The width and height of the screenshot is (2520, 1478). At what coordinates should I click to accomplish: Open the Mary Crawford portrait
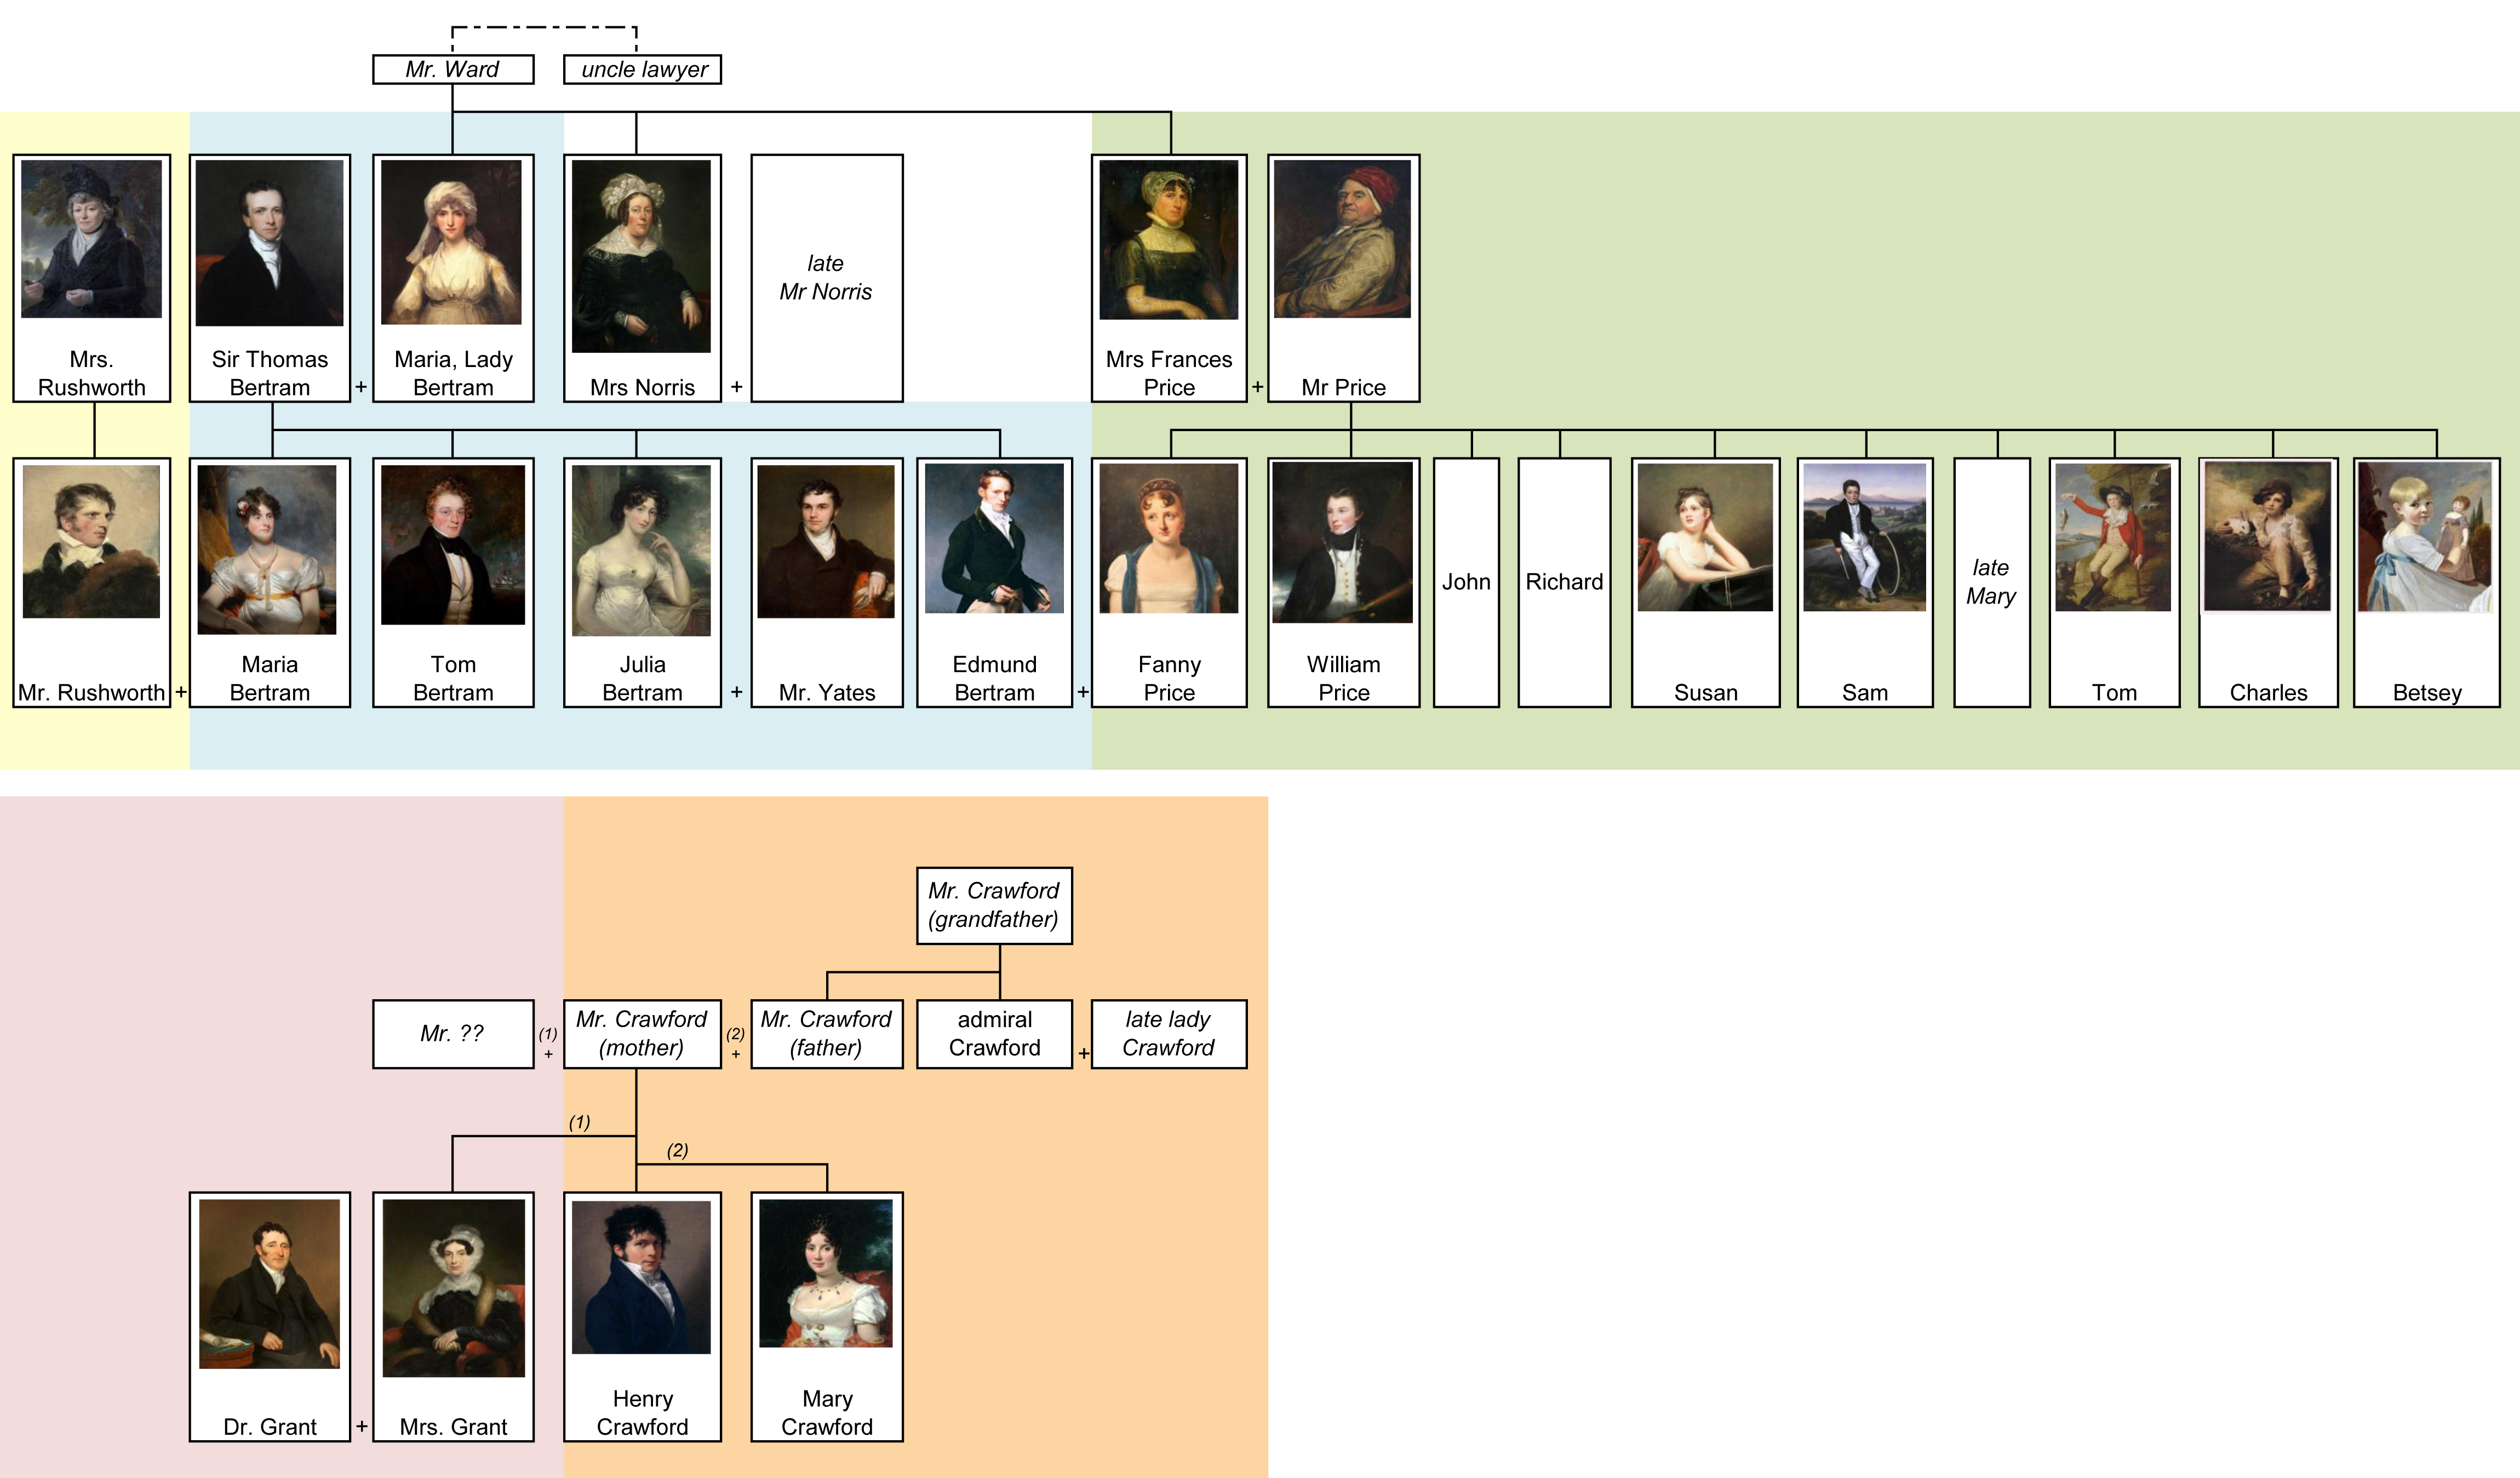826,1273
